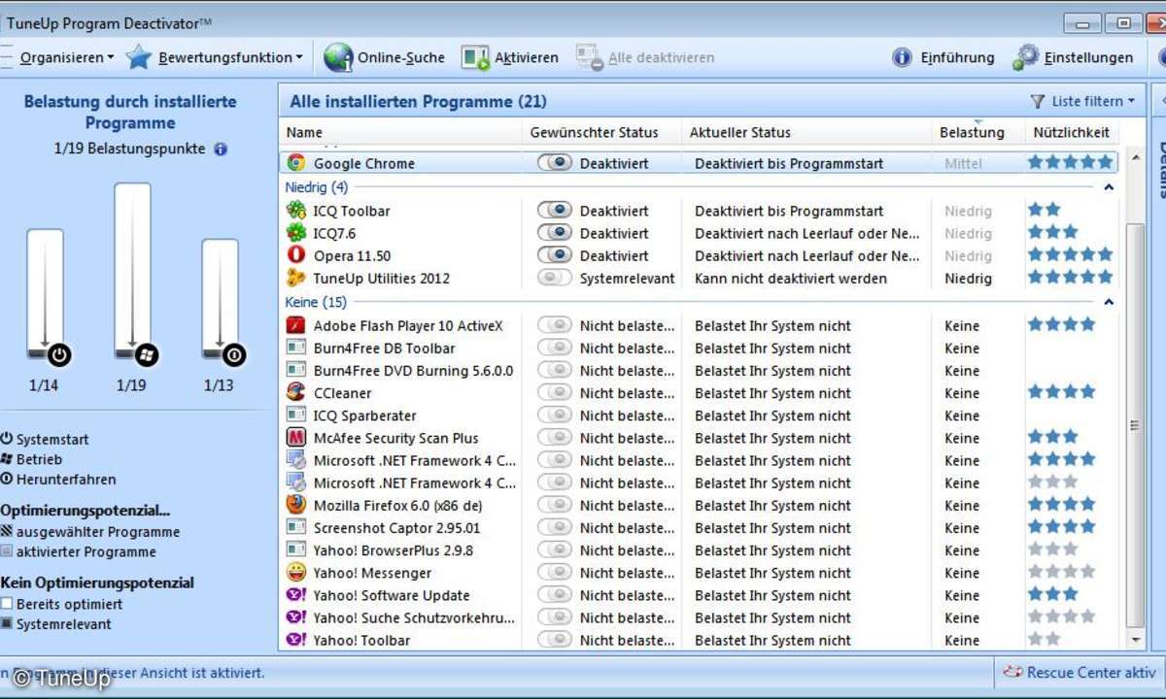Click the Rescue Center lifebuoy icon
This screenshot has width=1166, height=699.
(1012, 672)
